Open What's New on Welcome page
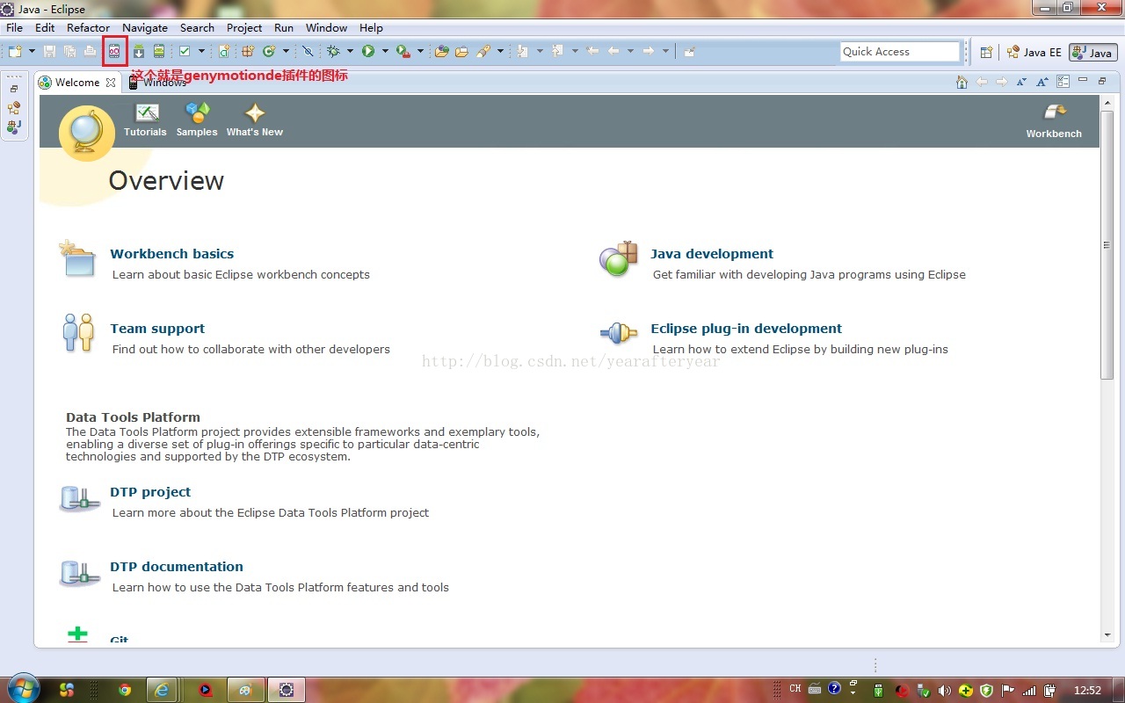1125x703 pixels. (x=255, y=120)
